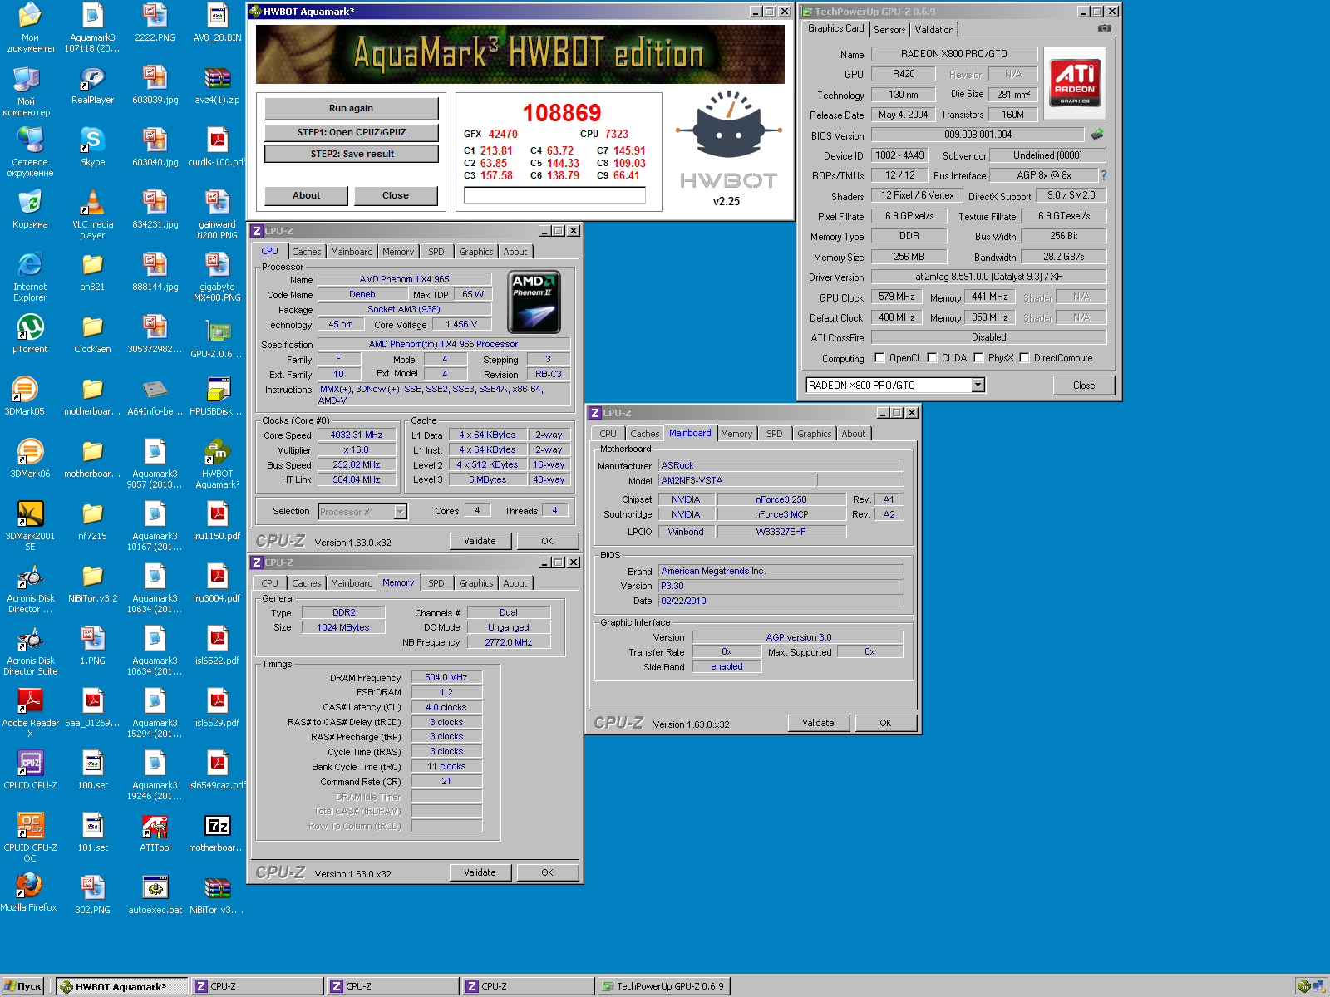This screenshot has width=1330, height=997.
Task: Click the AMD Phenom II logo in CPU-Z
Action: (x=534, y=302)
